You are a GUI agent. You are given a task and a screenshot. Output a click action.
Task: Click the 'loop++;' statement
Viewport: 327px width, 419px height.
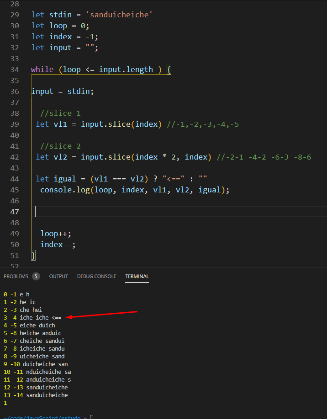point(56,234)
